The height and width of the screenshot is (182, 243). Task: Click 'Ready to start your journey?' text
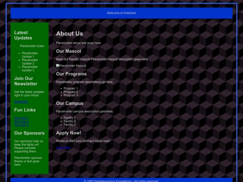tap(75, 141)
